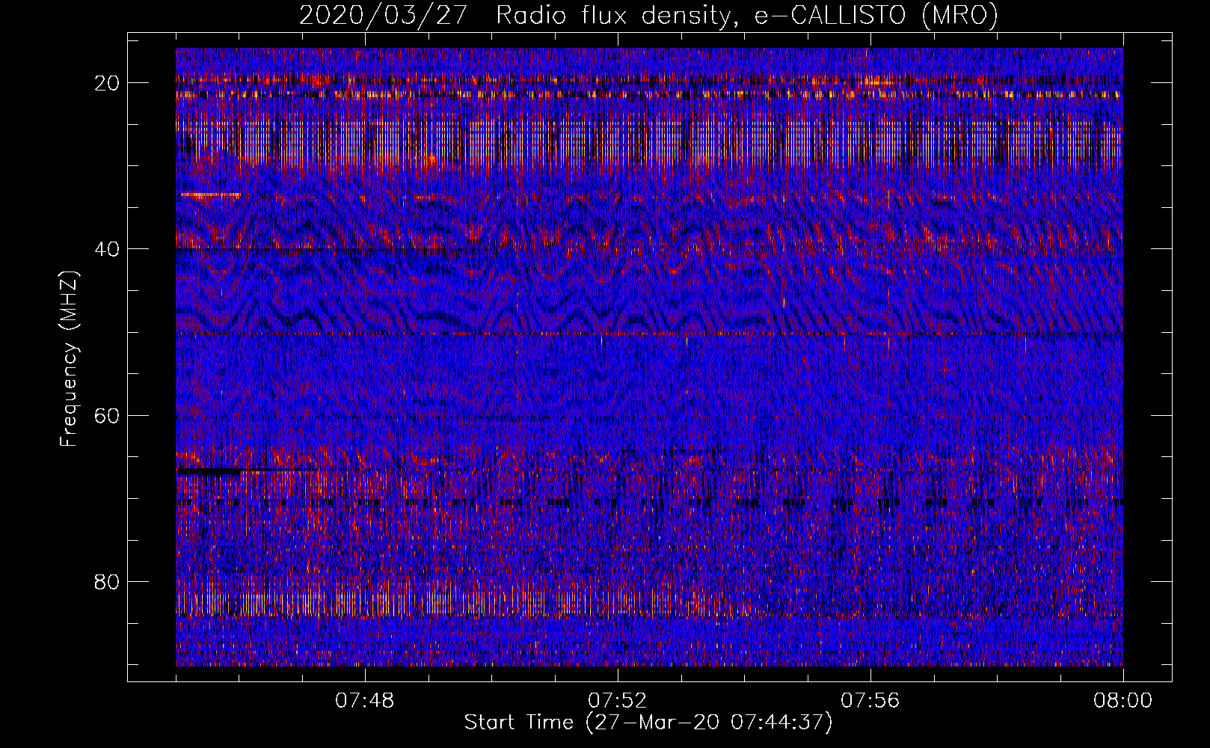Click the 07:56 time tick label
This screenshot has width=1210, height=748.
(x=870, y=701)
